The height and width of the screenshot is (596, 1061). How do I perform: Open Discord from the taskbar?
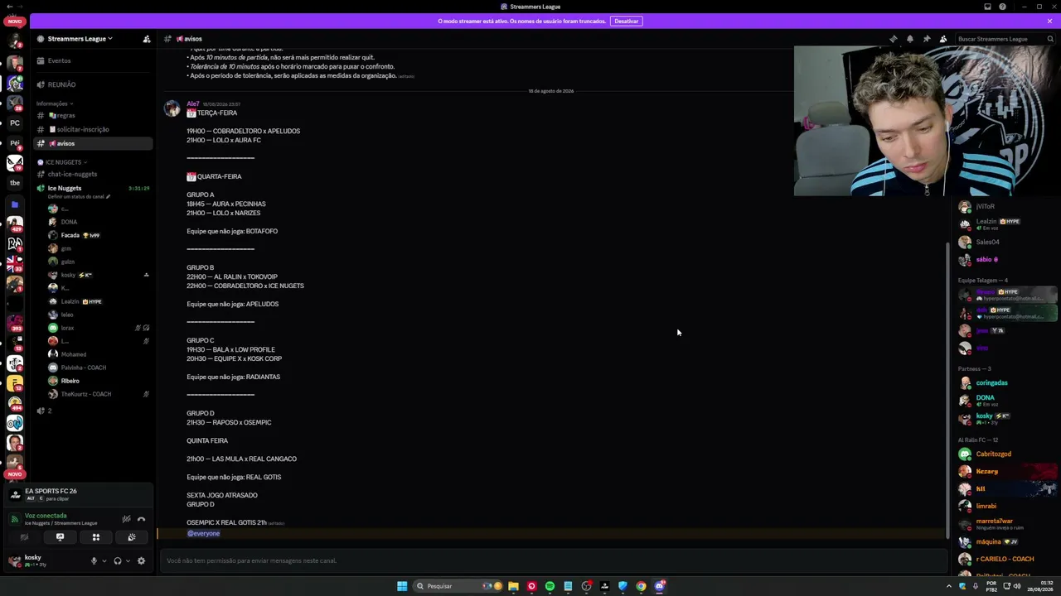click(x=660, y=586)
